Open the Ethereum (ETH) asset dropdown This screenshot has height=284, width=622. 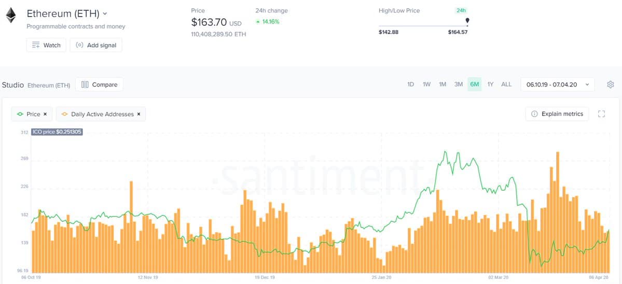tap(66, 13)
